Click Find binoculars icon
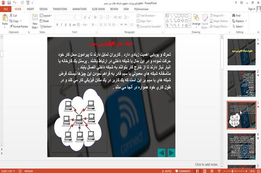The width and height of the screenshot is (261, 173). click(x=234, y=16)
